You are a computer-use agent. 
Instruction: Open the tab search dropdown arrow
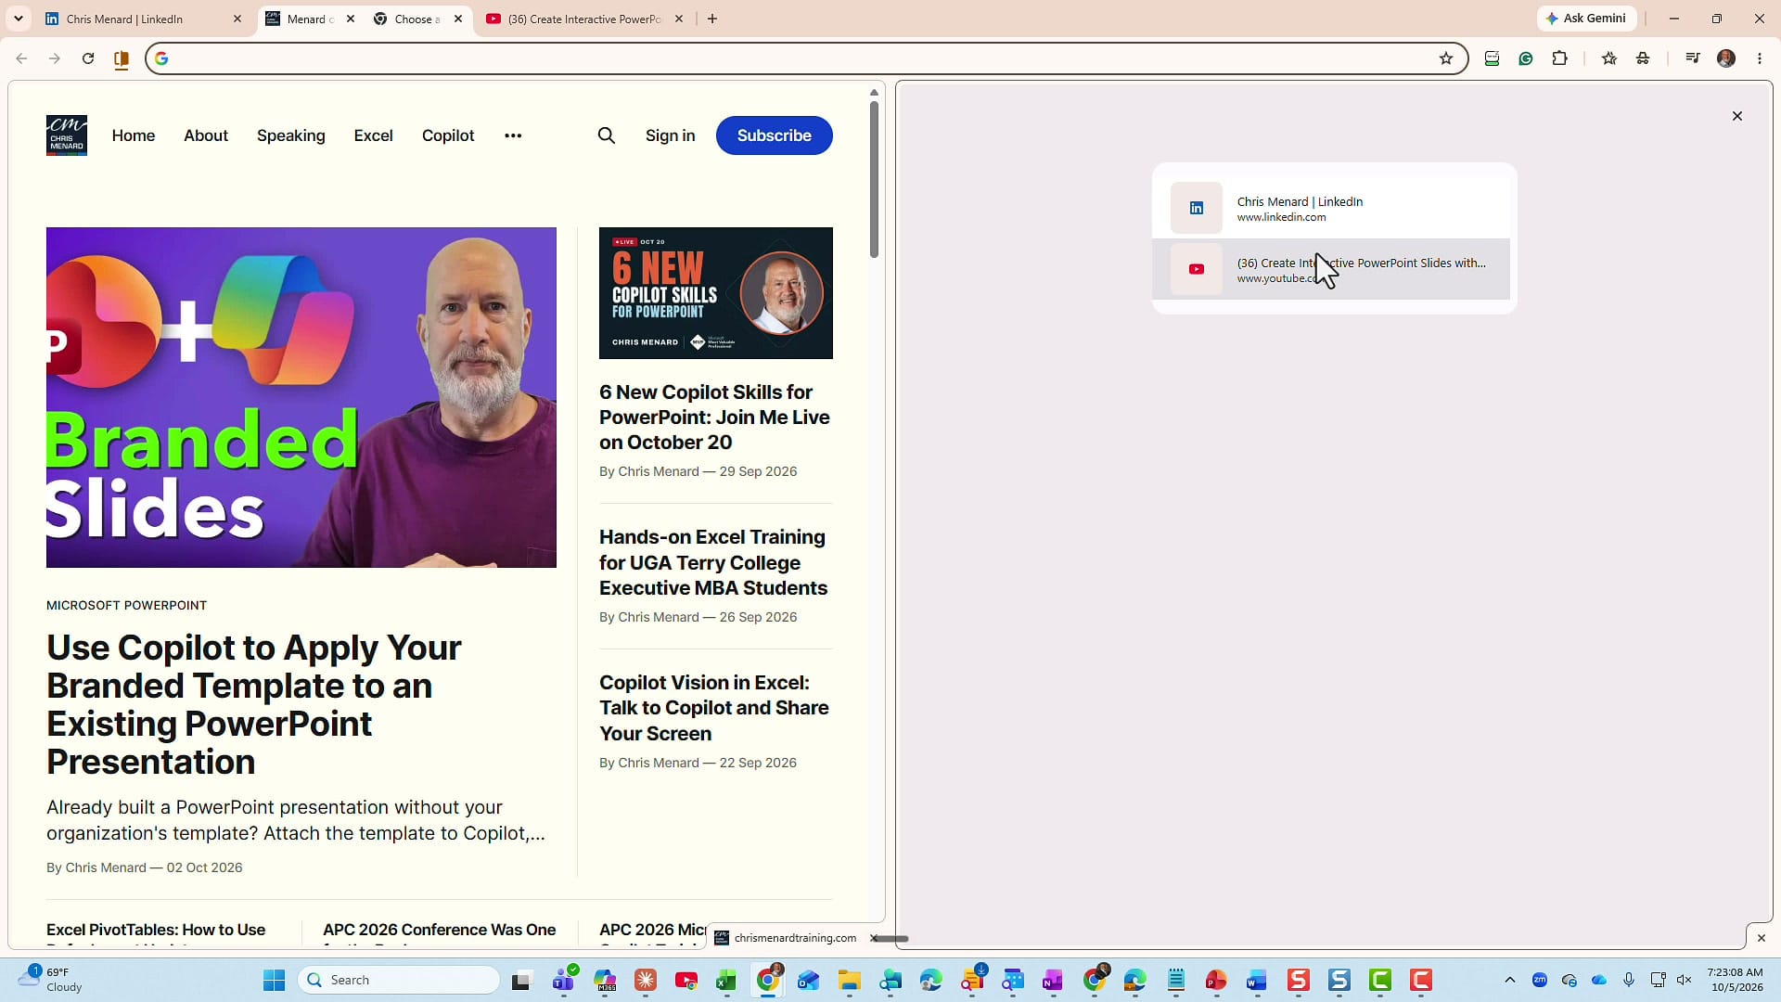pos(19,19)
